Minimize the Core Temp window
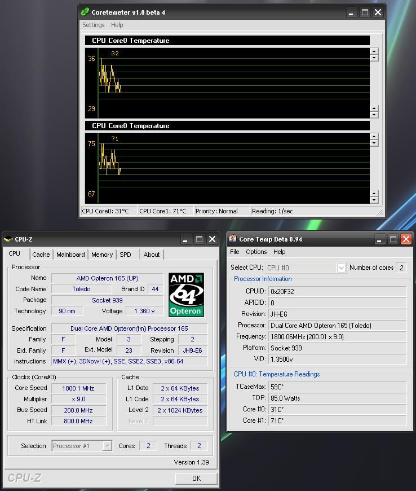416x491 pixels. point(379,240)
